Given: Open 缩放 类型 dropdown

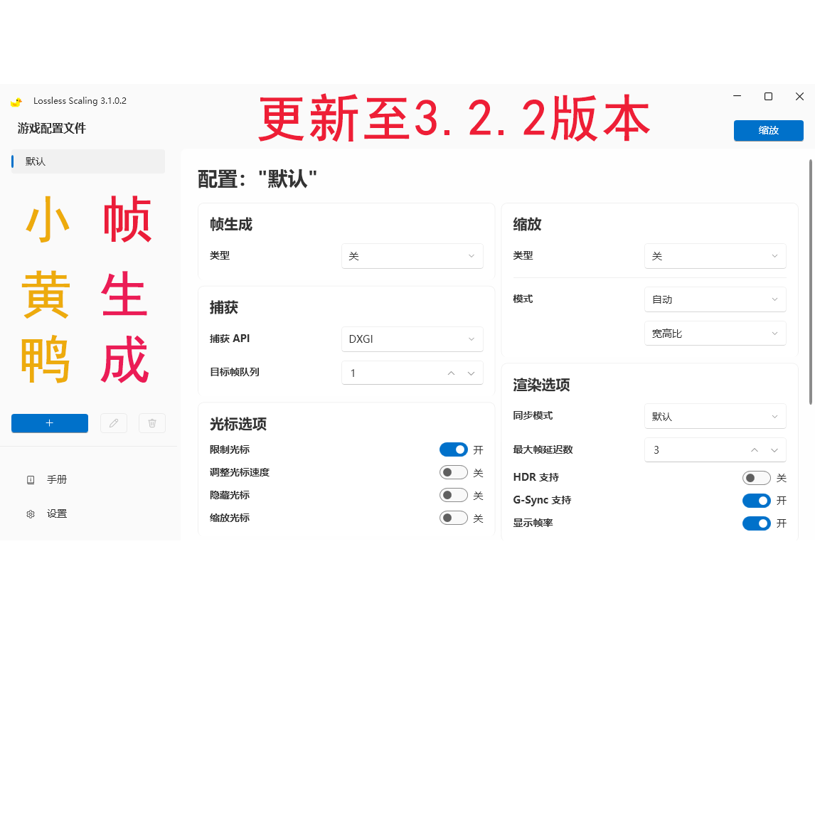Looking at the screenshot, I should [x=715, y=256].
